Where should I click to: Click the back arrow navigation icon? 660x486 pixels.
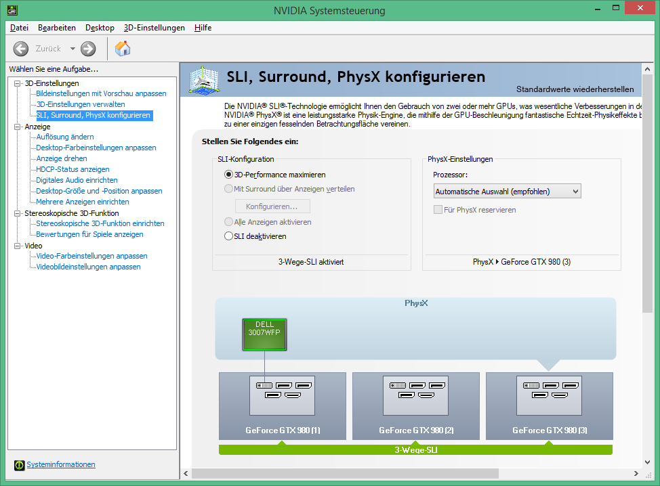point(20,49)
